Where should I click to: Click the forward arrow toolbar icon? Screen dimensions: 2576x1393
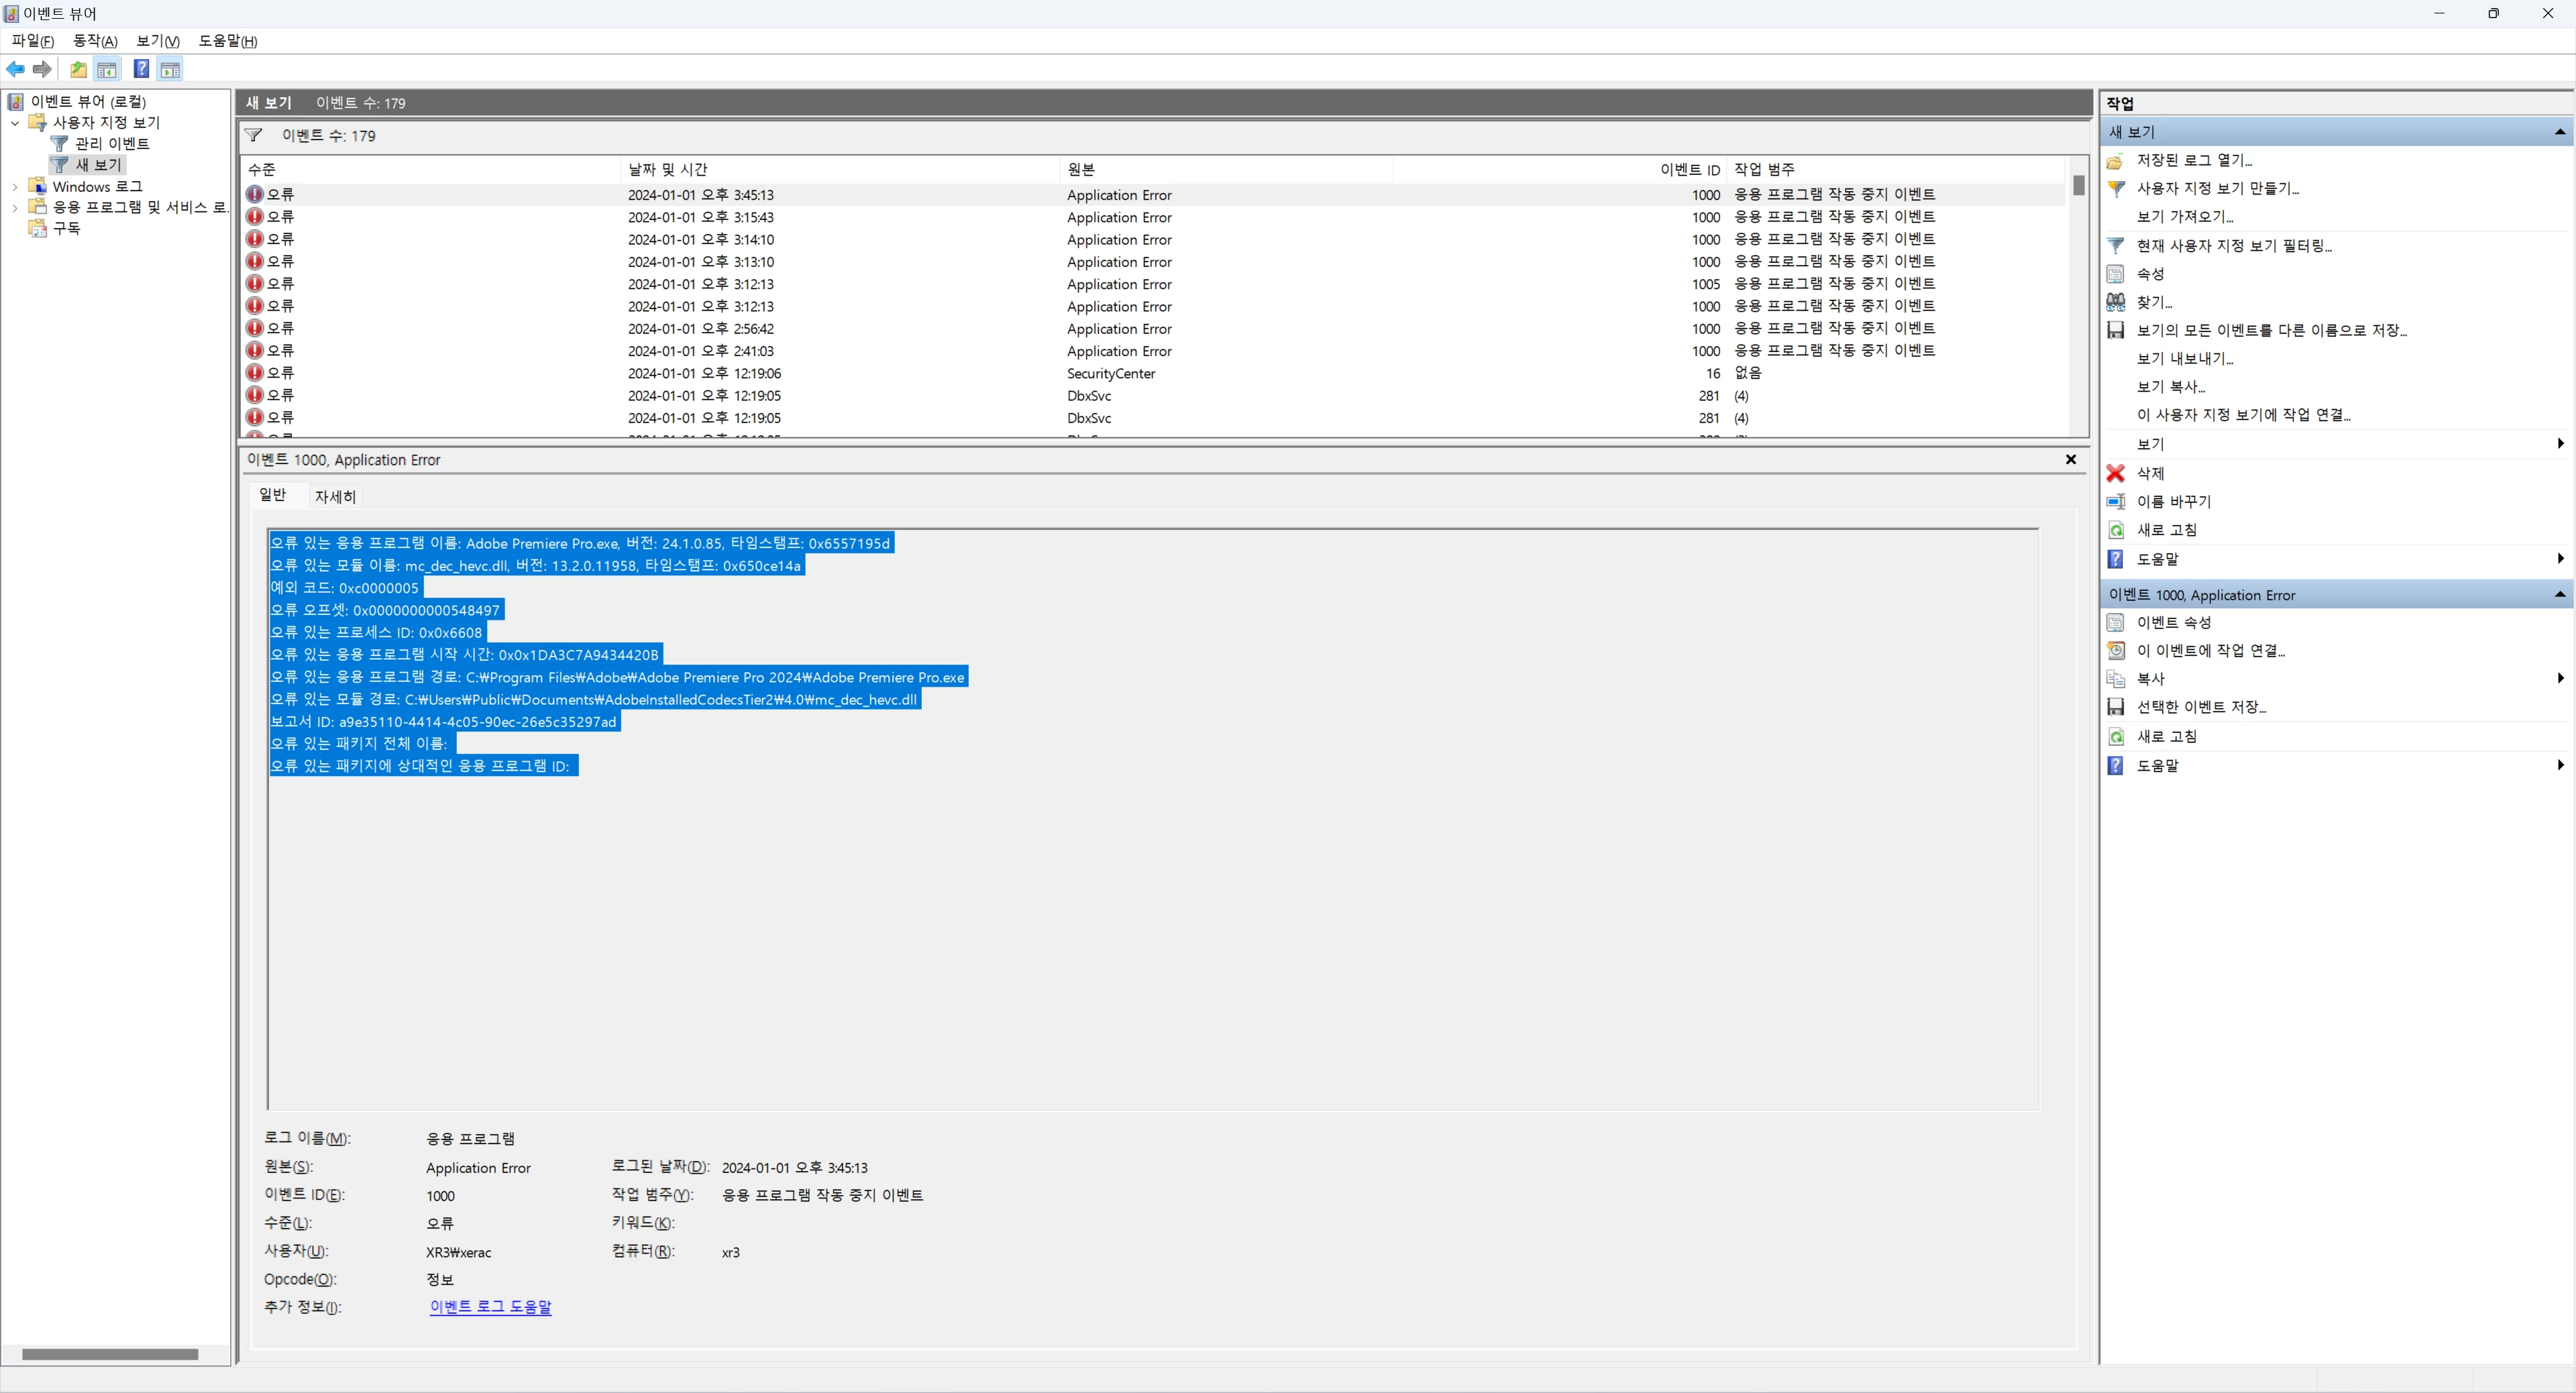42,69
